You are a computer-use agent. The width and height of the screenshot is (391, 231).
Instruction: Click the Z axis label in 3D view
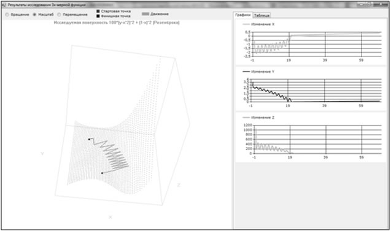point(179,185)
